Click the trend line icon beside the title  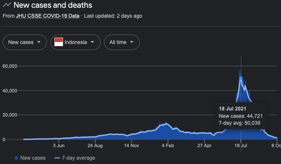[7, 5]
